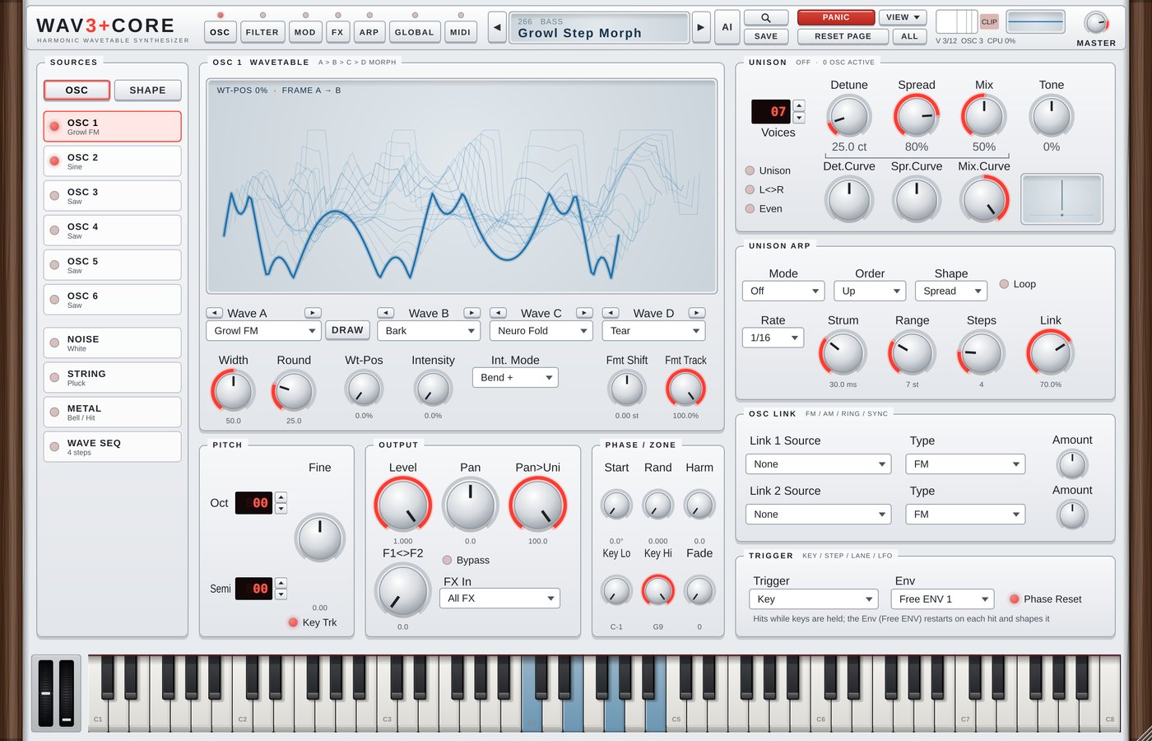Select next Wave A shape arrow
1152x741 pixels.
pos(313,313)
